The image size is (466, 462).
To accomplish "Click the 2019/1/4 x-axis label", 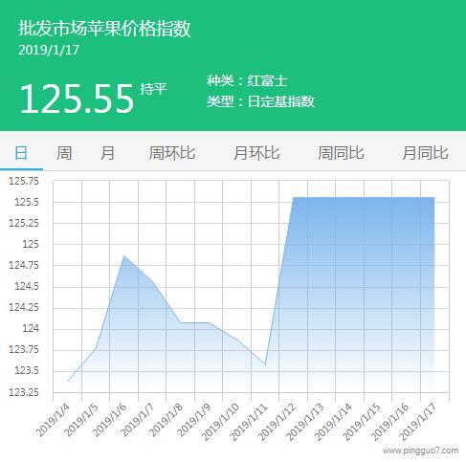I will click(53, 419).
